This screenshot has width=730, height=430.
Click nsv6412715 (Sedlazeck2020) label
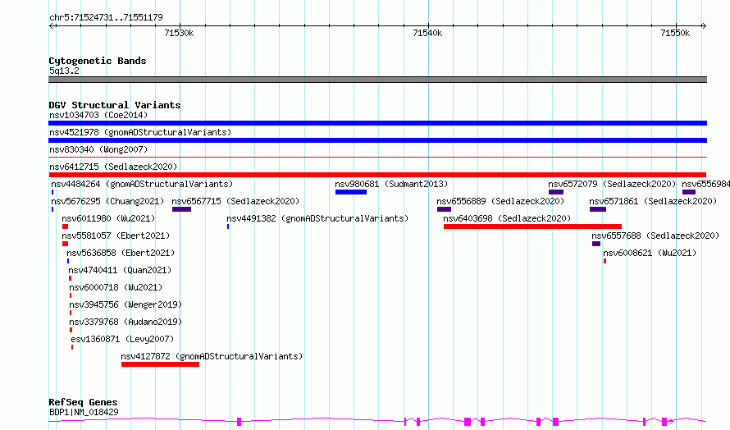[x=113, y=167]
